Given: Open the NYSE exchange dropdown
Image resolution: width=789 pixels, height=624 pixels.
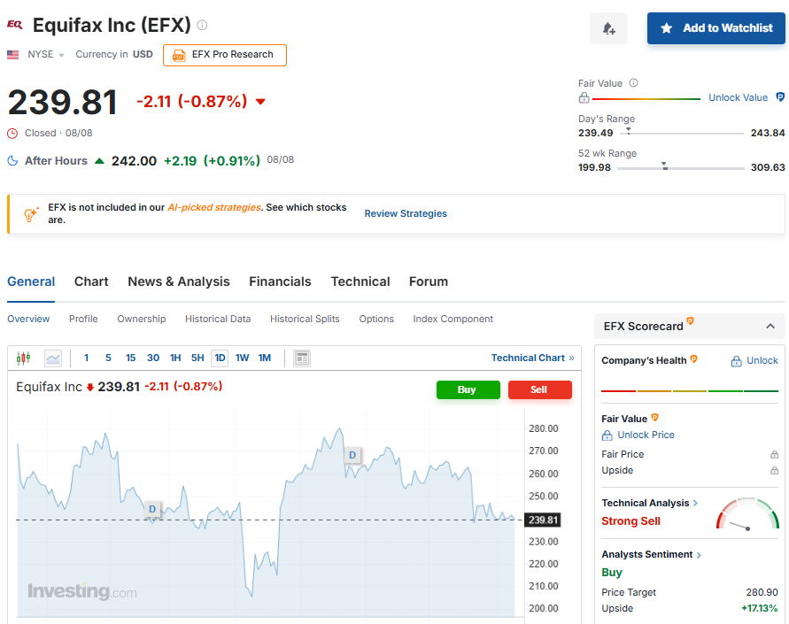Looking at the screenshot, I should click(x=46, y=54).
